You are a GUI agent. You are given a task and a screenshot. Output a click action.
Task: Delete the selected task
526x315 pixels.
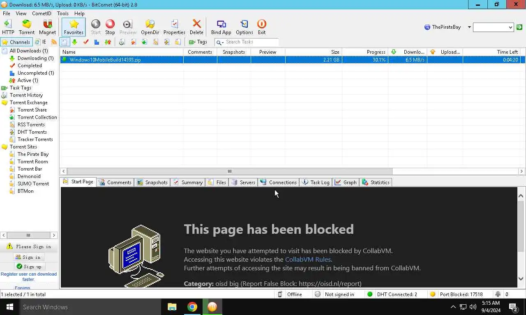coord(196,27)
